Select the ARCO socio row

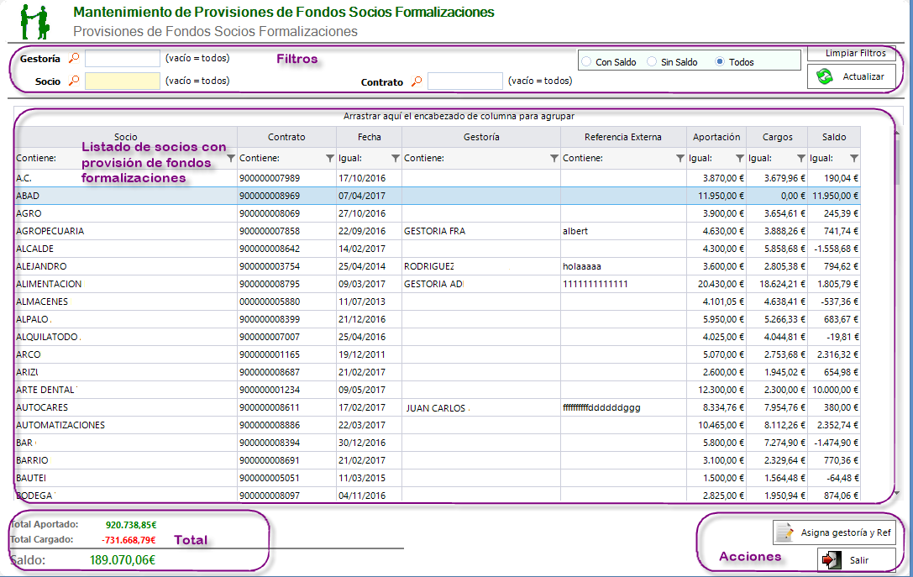(x=438, y=354)
